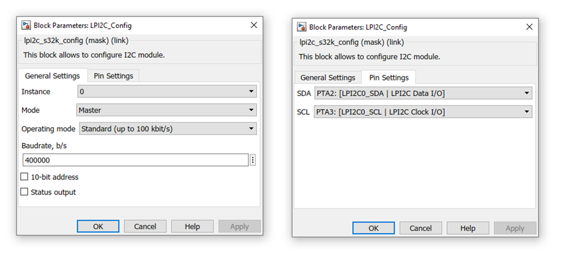Viewport: 565px width, 257px height.
Task: Click OK in the left dialog
Action: coord(98,226)
